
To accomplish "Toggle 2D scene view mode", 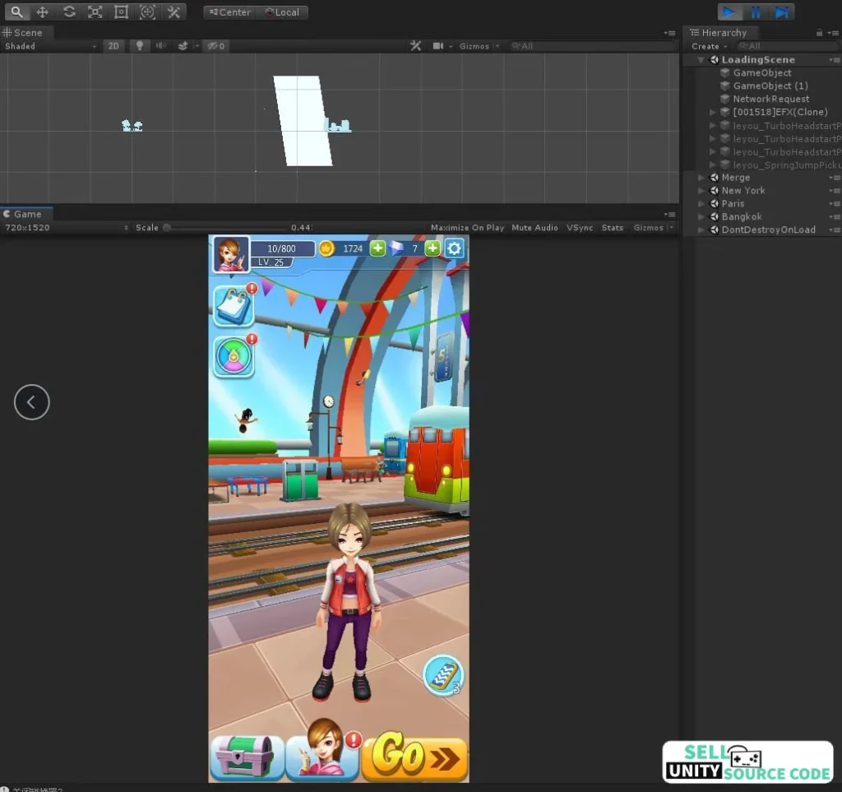I will pyautogui.click(x=113, y=46).
